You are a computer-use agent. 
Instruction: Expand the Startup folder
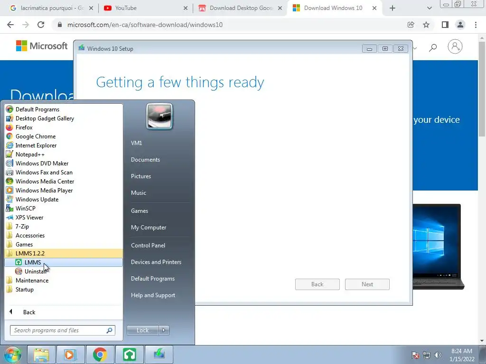click(x=25, y=290)
